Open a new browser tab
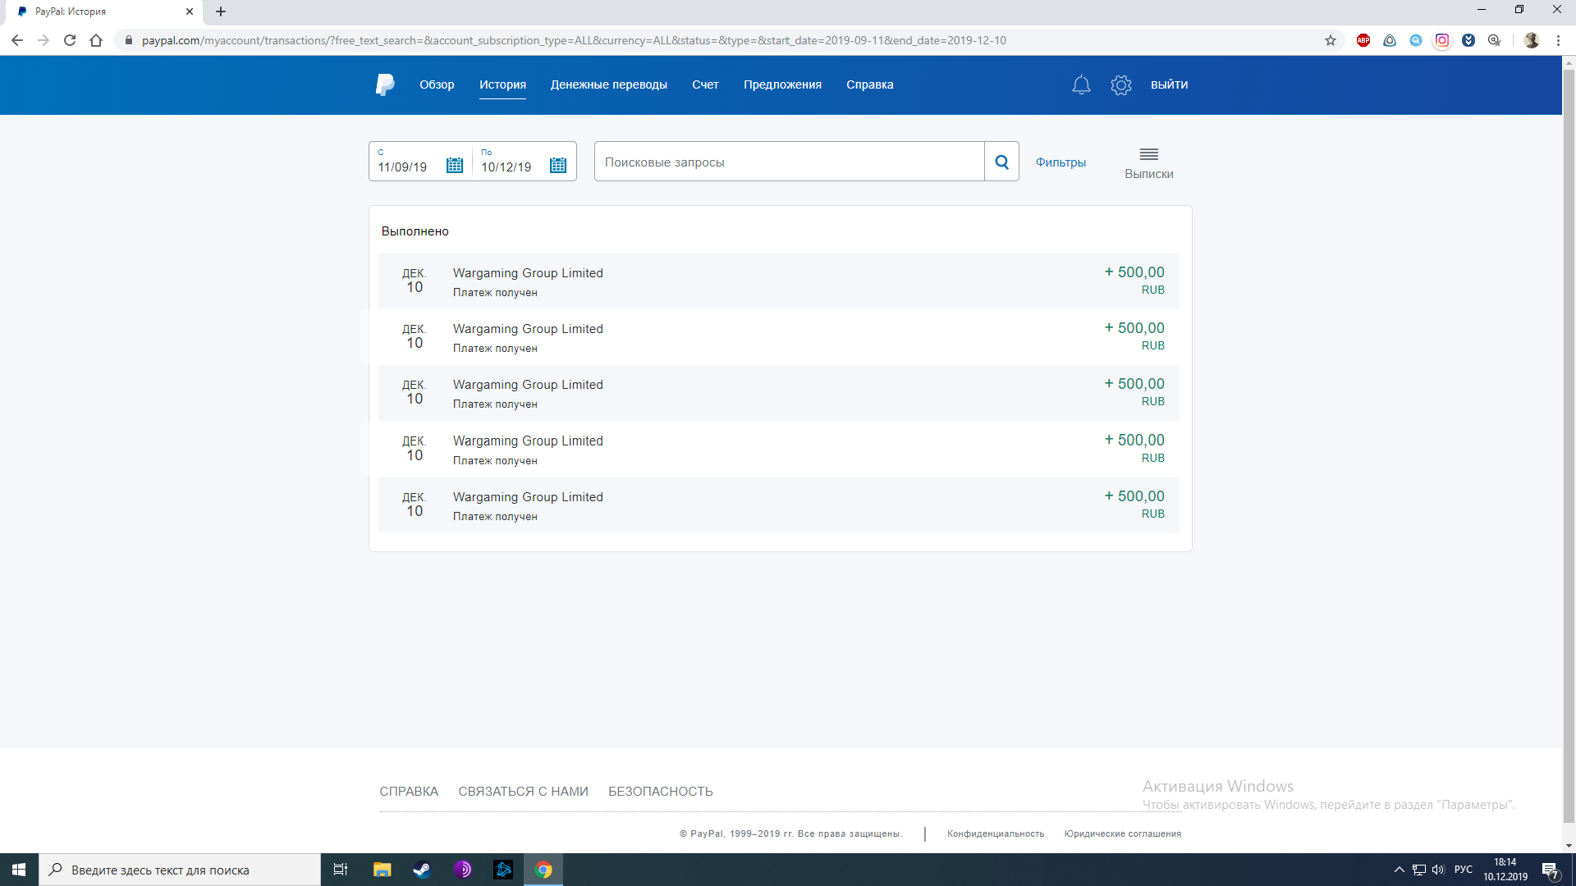The width and height of the screenshot is (1576, 886). pyautogui.click(x=221, y=11)
